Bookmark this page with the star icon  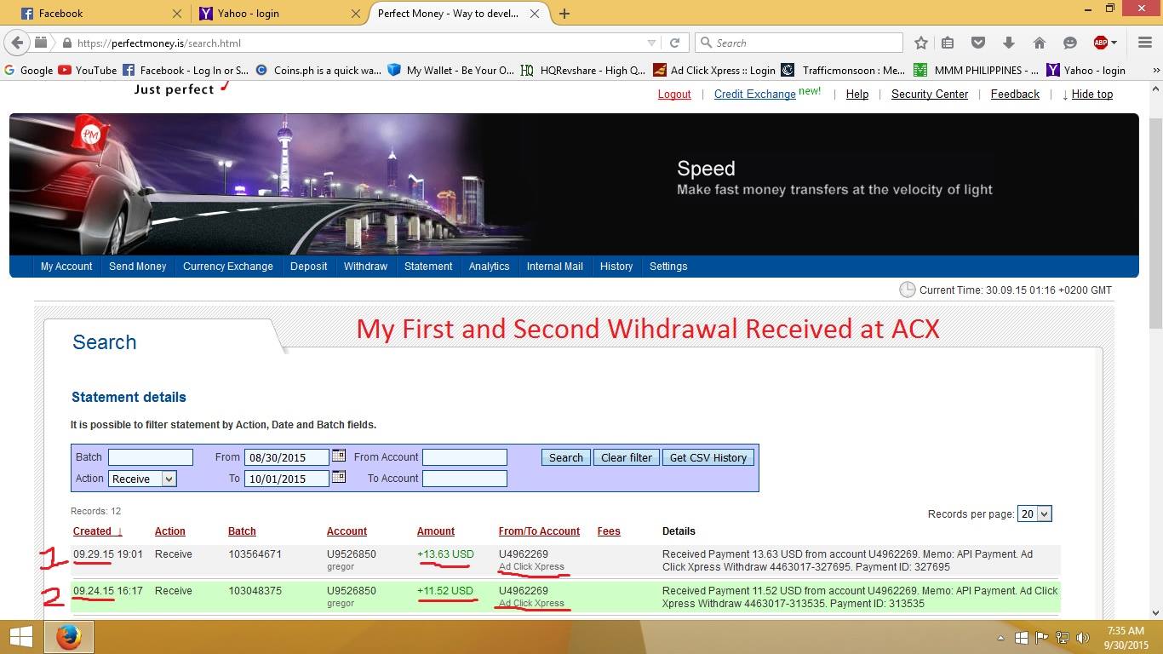click(920, 43)
